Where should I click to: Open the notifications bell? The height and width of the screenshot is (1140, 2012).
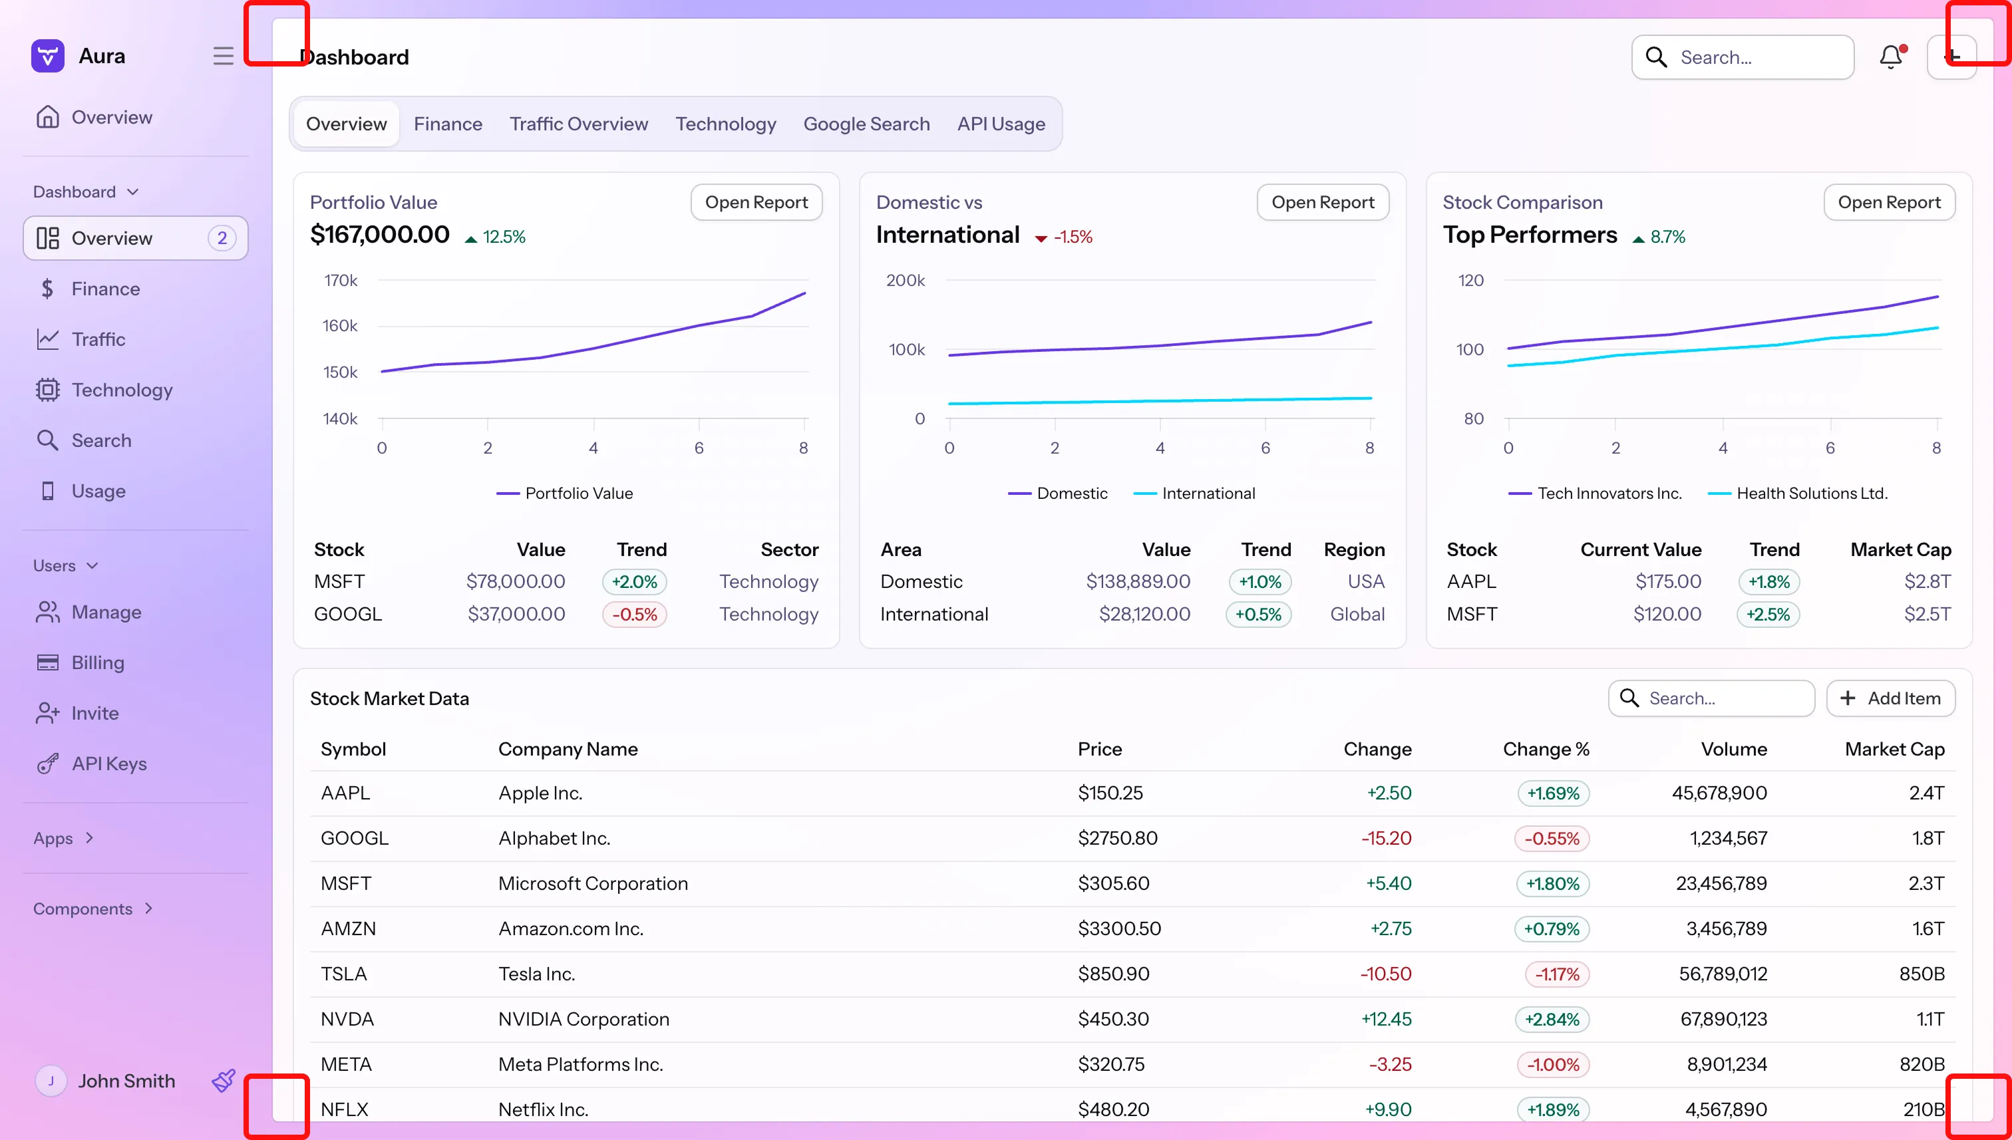[1891, 57]
